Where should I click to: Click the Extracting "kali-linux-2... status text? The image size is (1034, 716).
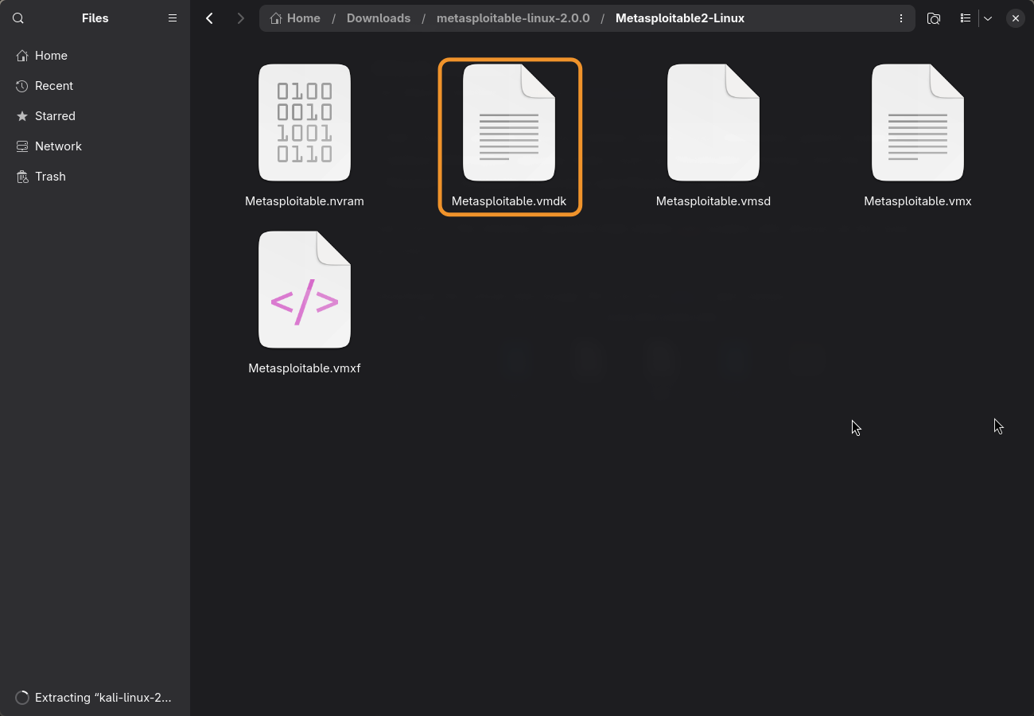tap(103, 698)
